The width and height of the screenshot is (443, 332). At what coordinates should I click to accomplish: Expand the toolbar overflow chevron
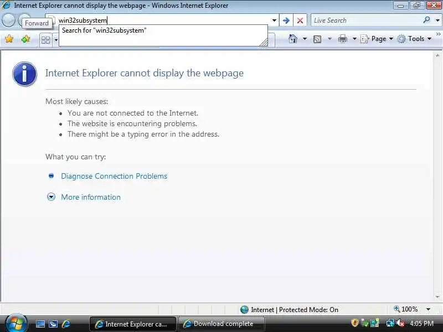point(438,34)
